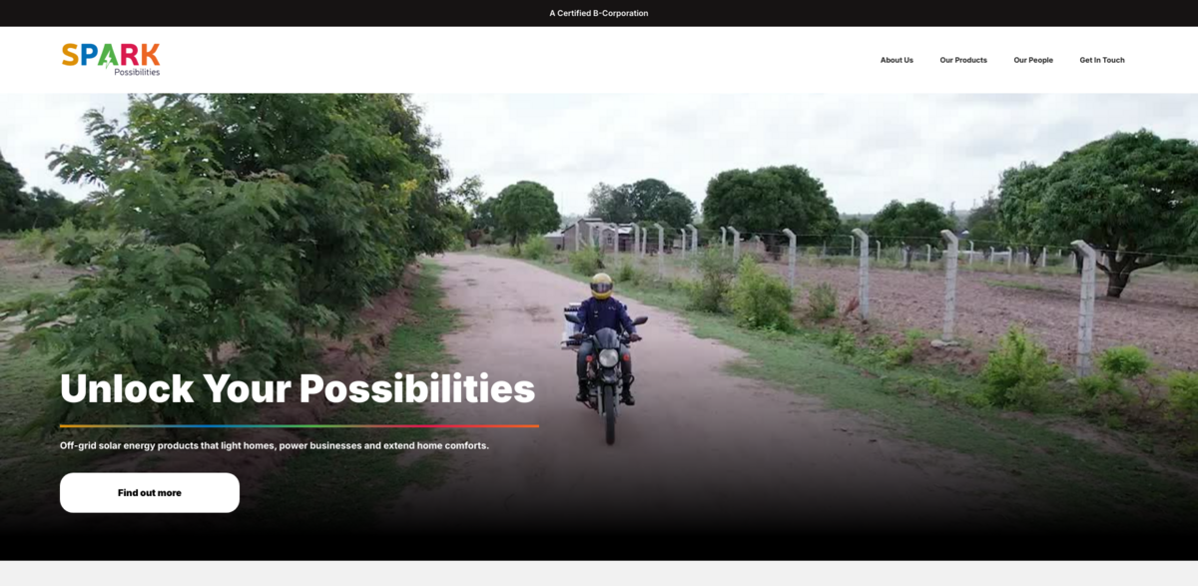Click the motorcyclist's yellow helmet
1198x586 pixels.
click(601, 286)
